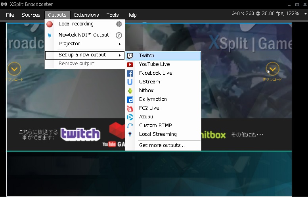Choose Twitch as new output
This screenshot has width=308, height=197.
coord(163,56)
